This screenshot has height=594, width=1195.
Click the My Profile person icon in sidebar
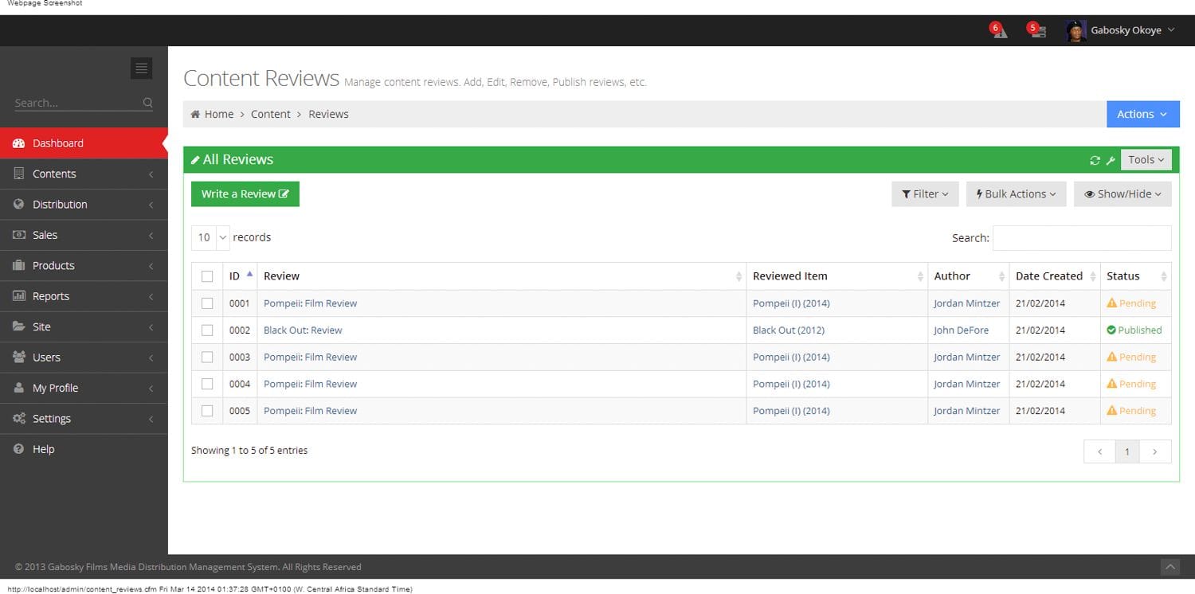(19, 388)
